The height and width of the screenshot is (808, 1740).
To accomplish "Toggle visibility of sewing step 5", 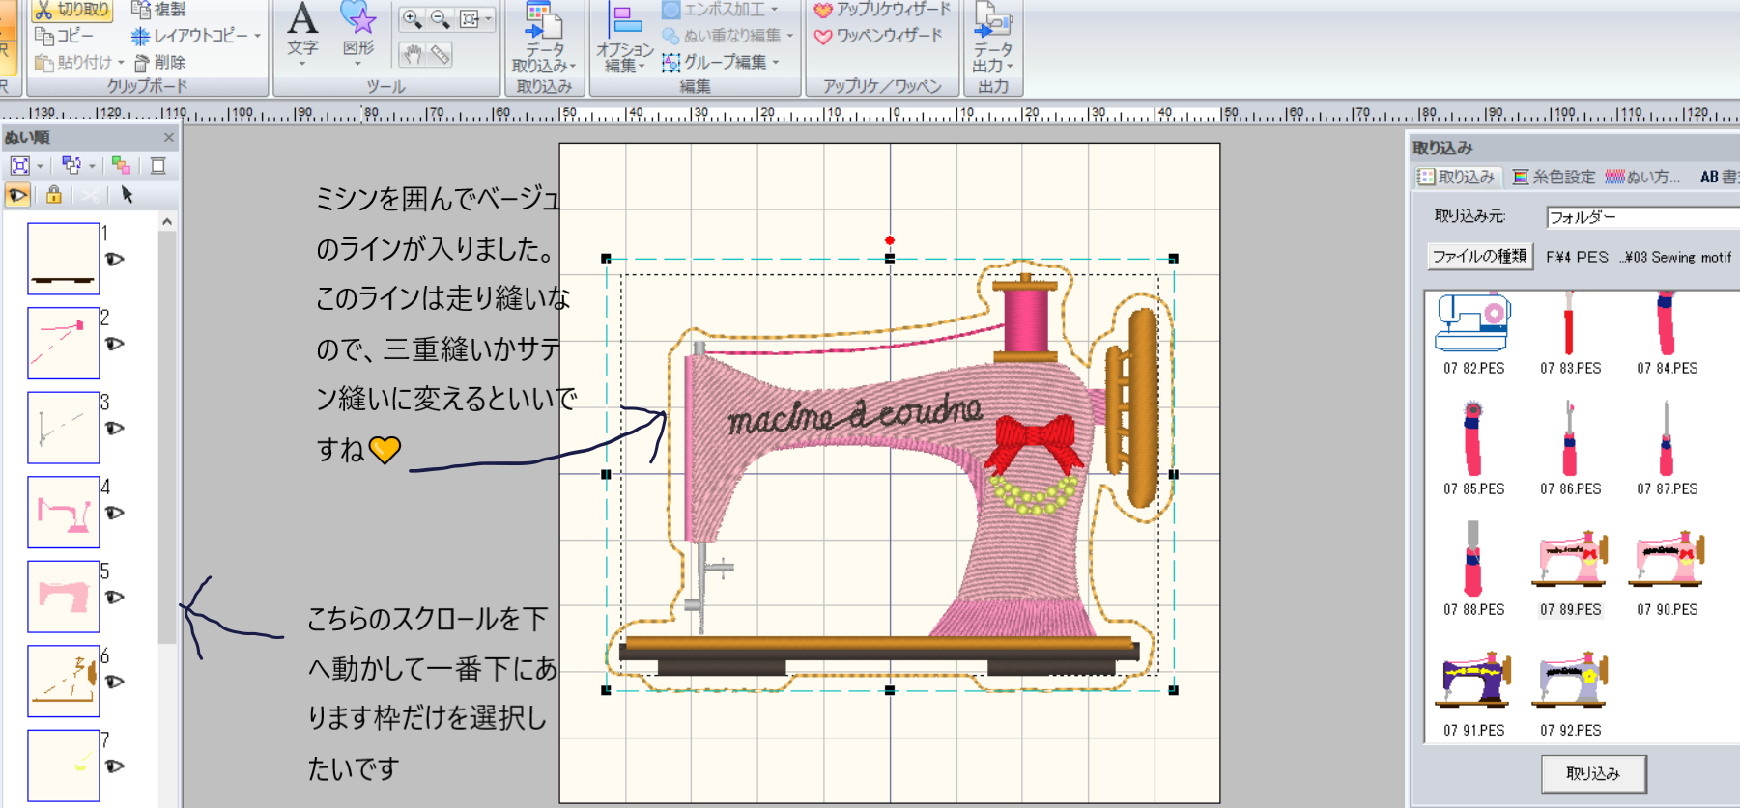I will coord(114,598).
